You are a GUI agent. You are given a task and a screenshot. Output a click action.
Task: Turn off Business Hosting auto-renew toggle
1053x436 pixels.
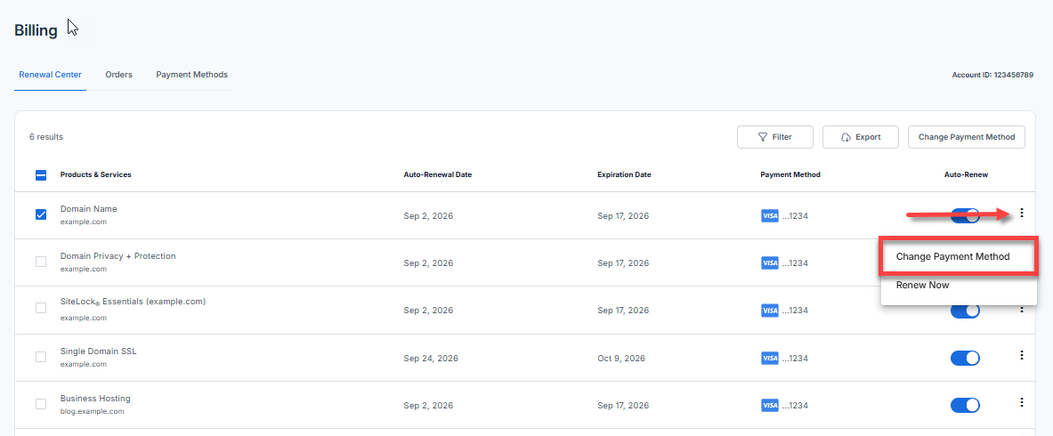[965, 405]
